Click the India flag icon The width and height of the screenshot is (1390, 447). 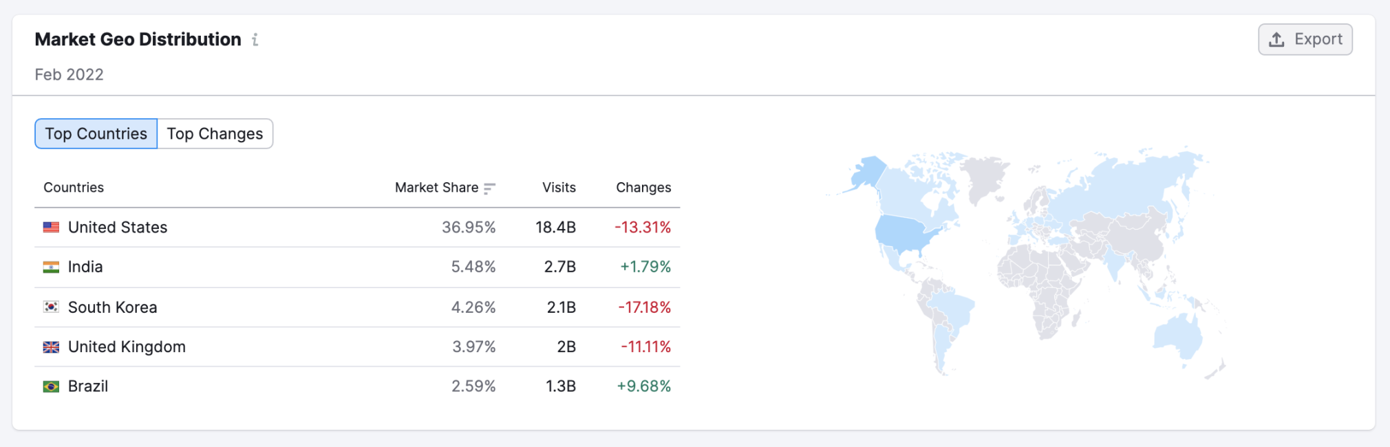click(51, 267)
